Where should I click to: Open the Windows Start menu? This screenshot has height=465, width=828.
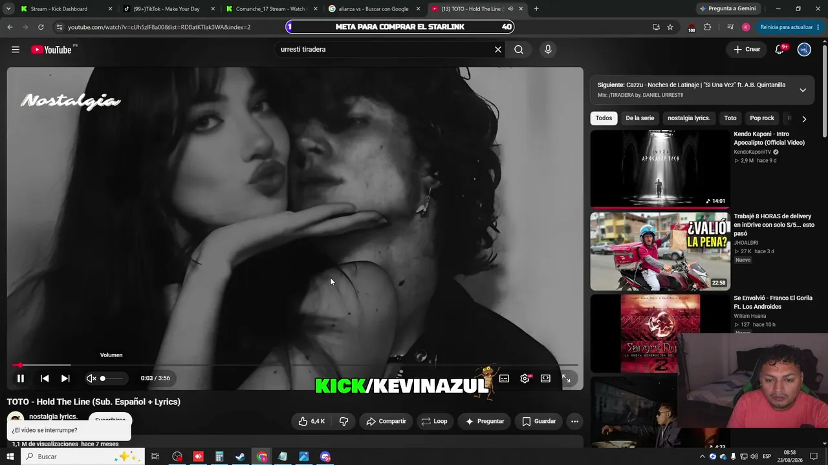click(10, 457)
